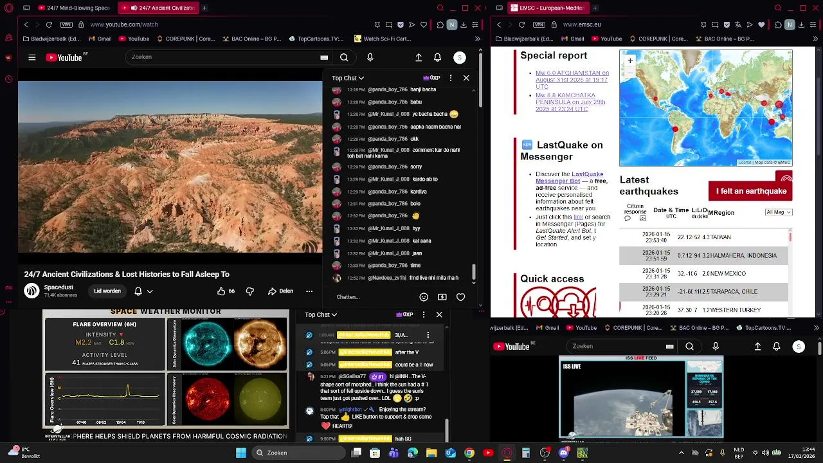The image size is (823, 463).
Task: Add EMSC page to favorites with heart icon
Action: [762, 24]
